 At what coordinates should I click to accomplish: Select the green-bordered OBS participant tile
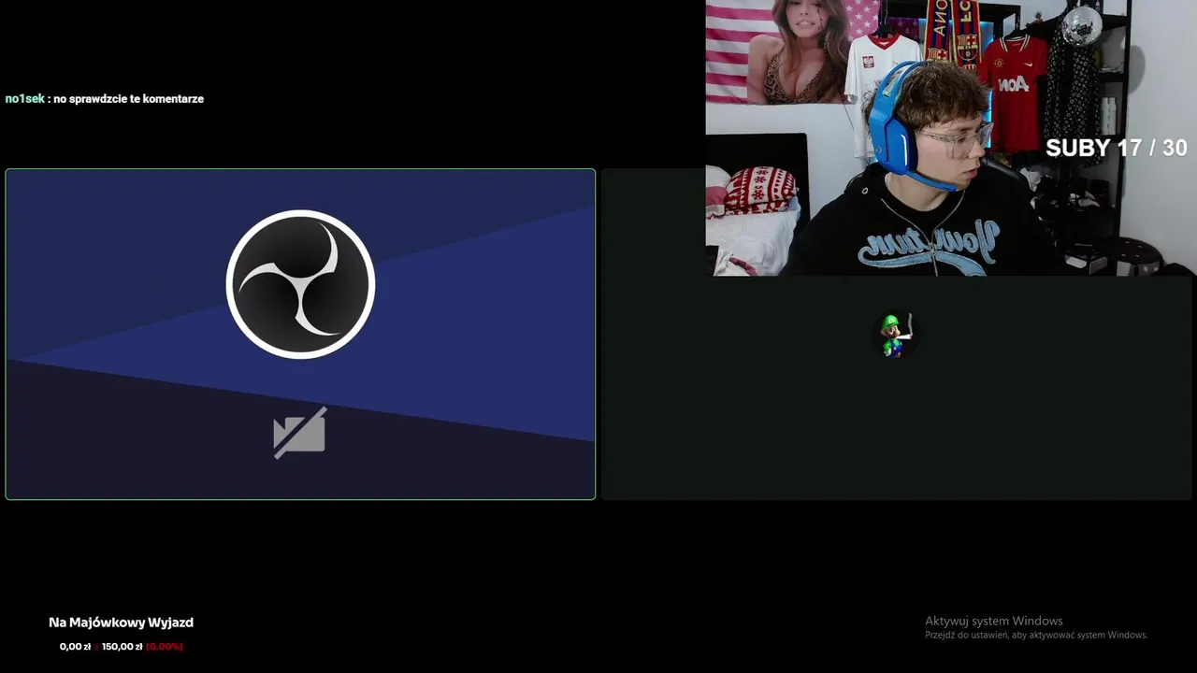click(300, 335)
